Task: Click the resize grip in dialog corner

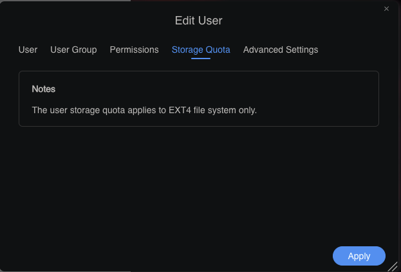Action: point(392,266)
